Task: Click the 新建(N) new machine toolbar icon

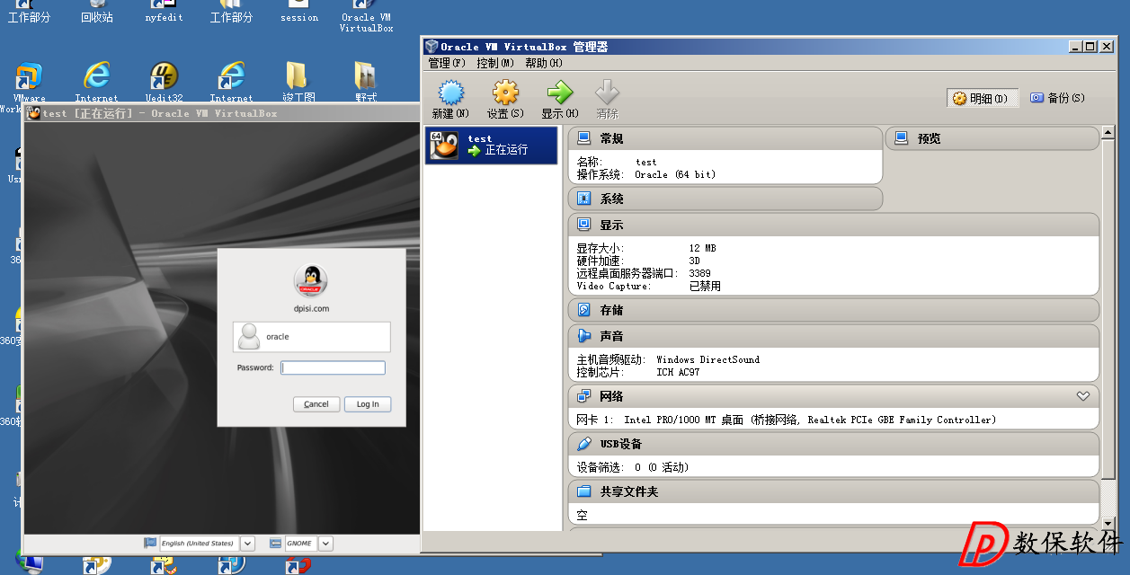Action: point(450,93)
